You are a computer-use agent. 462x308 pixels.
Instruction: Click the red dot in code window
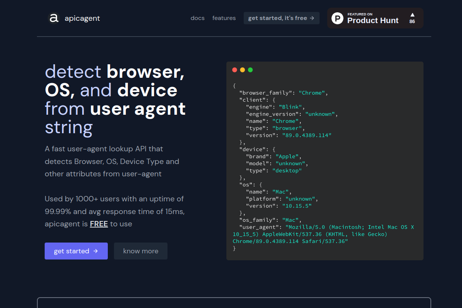pos(234,70)
